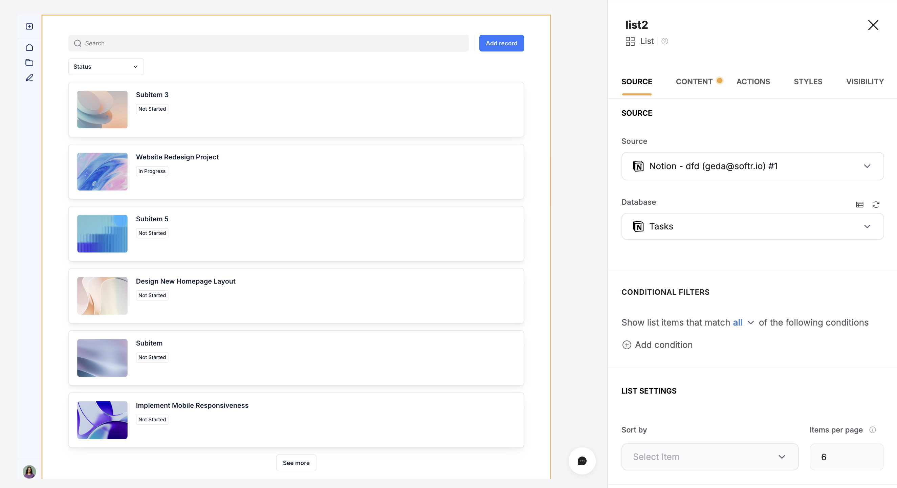
Task: Open the Tasks Database dropdown
Action: click(x=752, y=227)
